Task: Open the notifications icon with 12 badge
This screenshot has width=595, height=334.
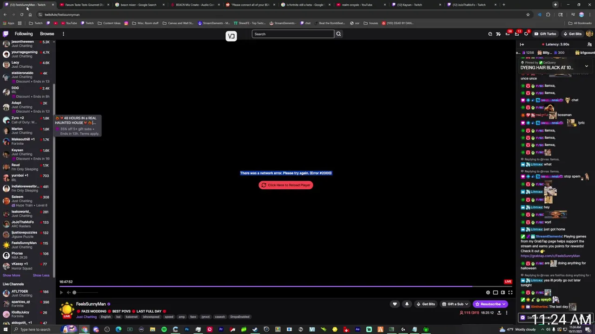Action: [x=517, y=34]
